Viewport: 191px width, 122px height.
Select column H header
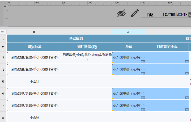pos(167,32)
